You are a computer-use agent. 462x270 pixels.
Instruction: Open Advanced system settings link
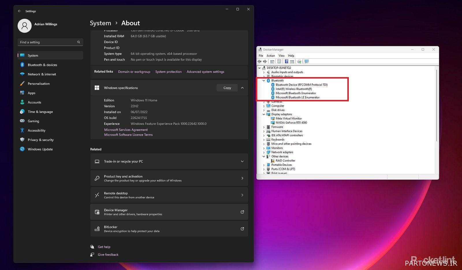[x=205, y=72]
